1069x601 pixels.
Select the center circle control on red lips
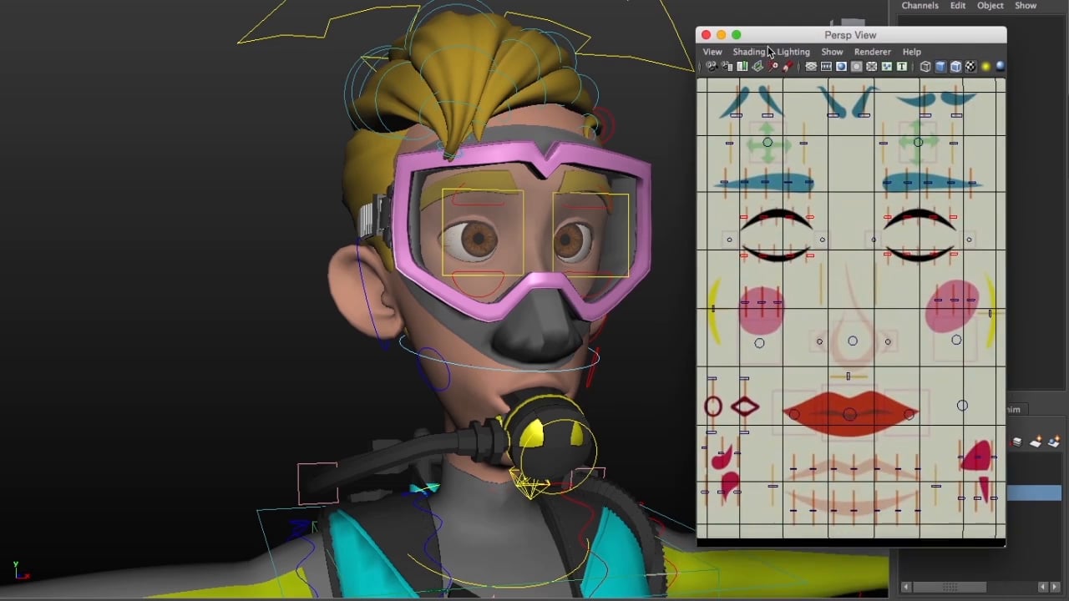pos(849,414)
